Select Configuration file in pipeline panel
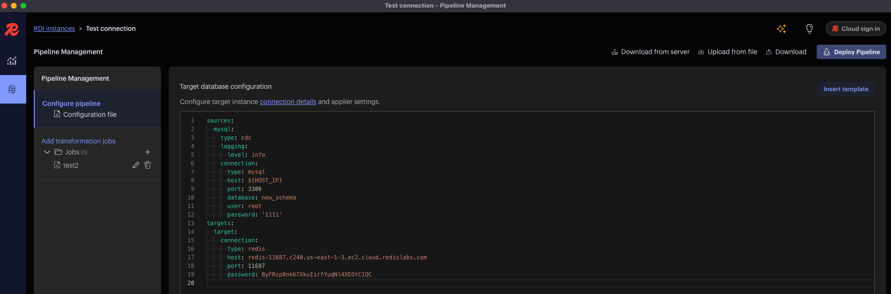Viewport: 891px width, 294px height. 90,114
